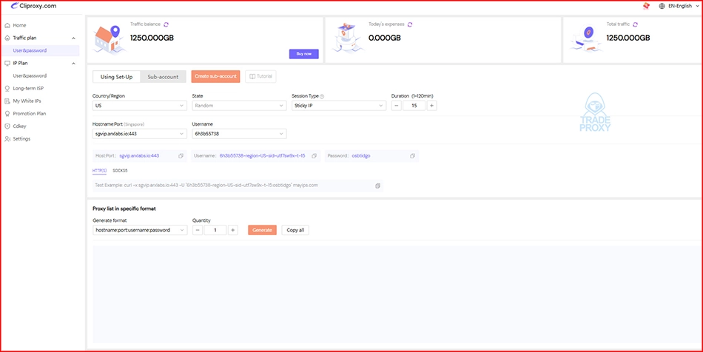The image size is (703, 352).
Task: Open Settings in the sidebar
Action: (21, 139)
